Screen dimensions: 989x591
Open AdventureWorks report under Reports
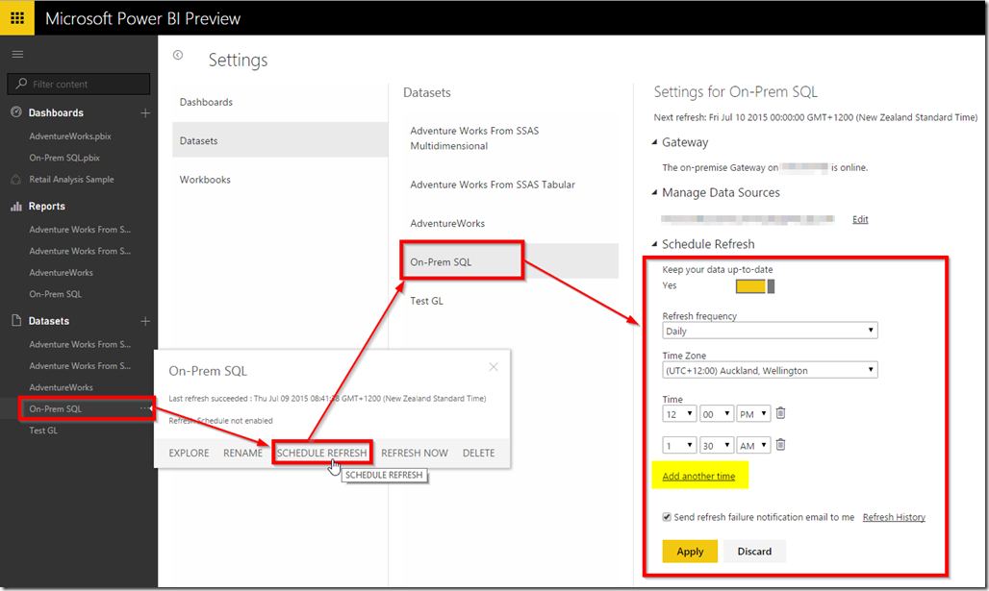tap(62, 273)
